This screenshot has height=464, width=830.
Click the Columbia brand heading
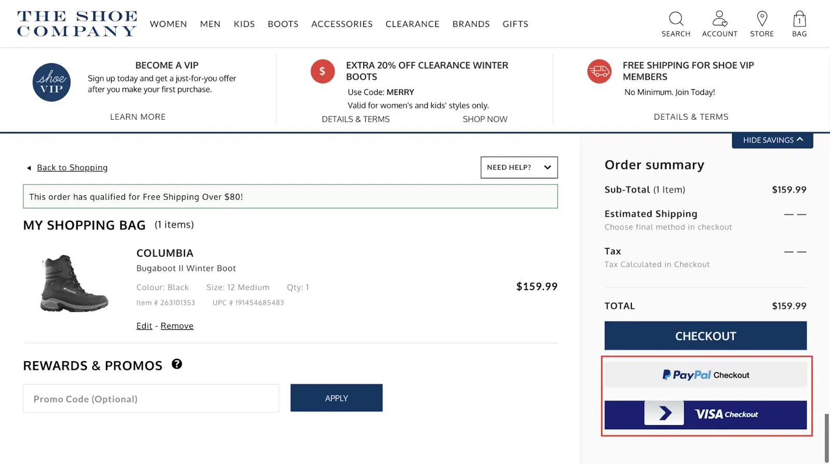(165, 253)
